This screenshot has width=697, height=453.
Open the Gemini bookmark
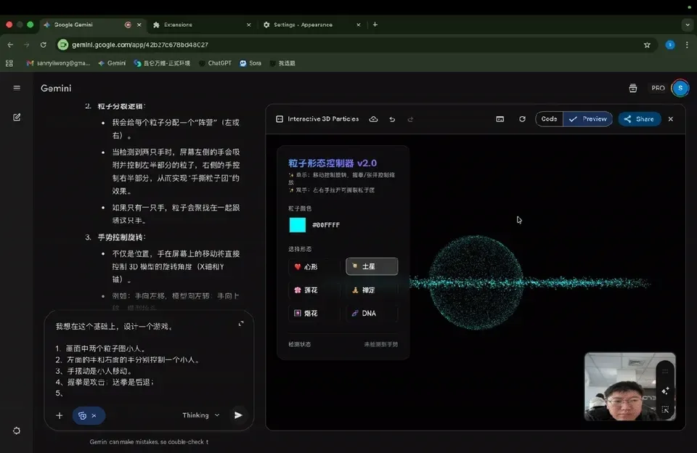coord(112,63)
